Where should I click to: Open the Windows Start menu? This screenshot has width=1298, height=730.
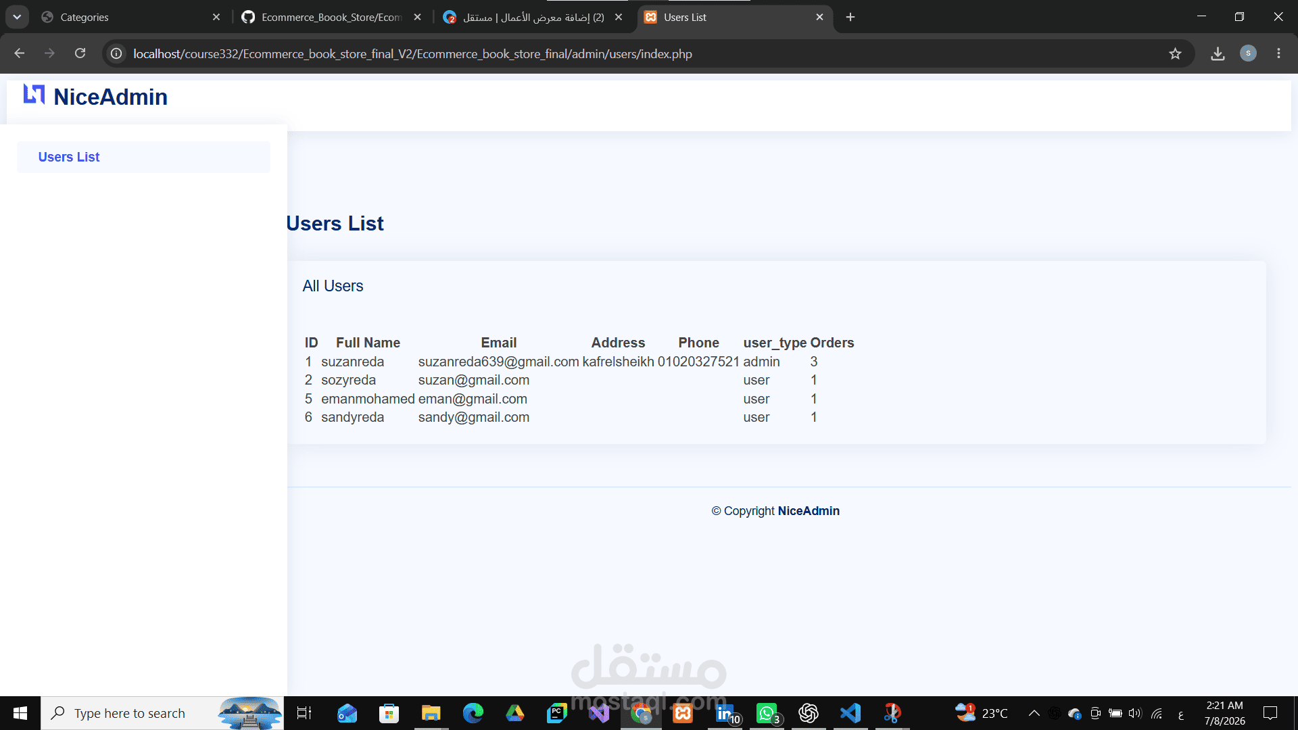click(20, 713)
